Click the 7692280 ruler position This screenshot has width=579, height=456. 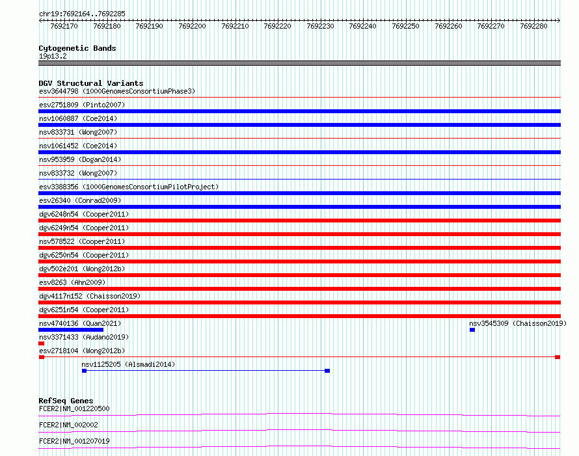click(x=533, y=26)
